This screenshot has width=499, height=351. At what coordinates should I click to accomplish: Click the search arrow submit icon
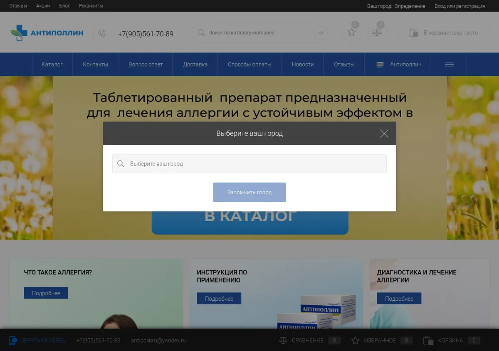(320, 33)
